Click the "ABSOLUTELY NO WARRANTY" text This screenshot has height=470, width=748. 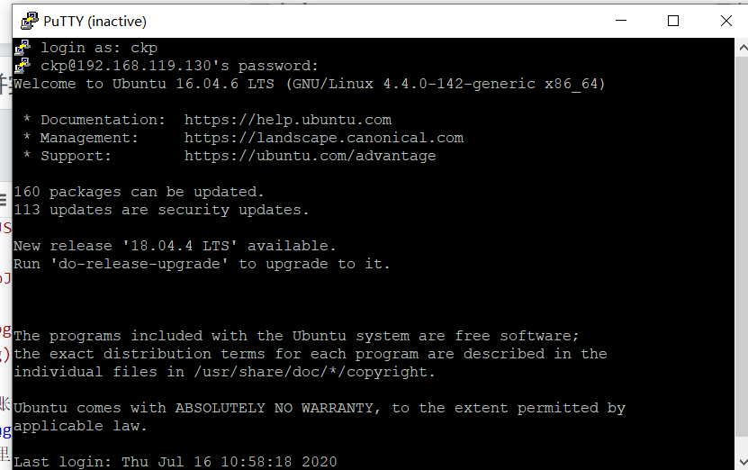[x=275, y=408]
